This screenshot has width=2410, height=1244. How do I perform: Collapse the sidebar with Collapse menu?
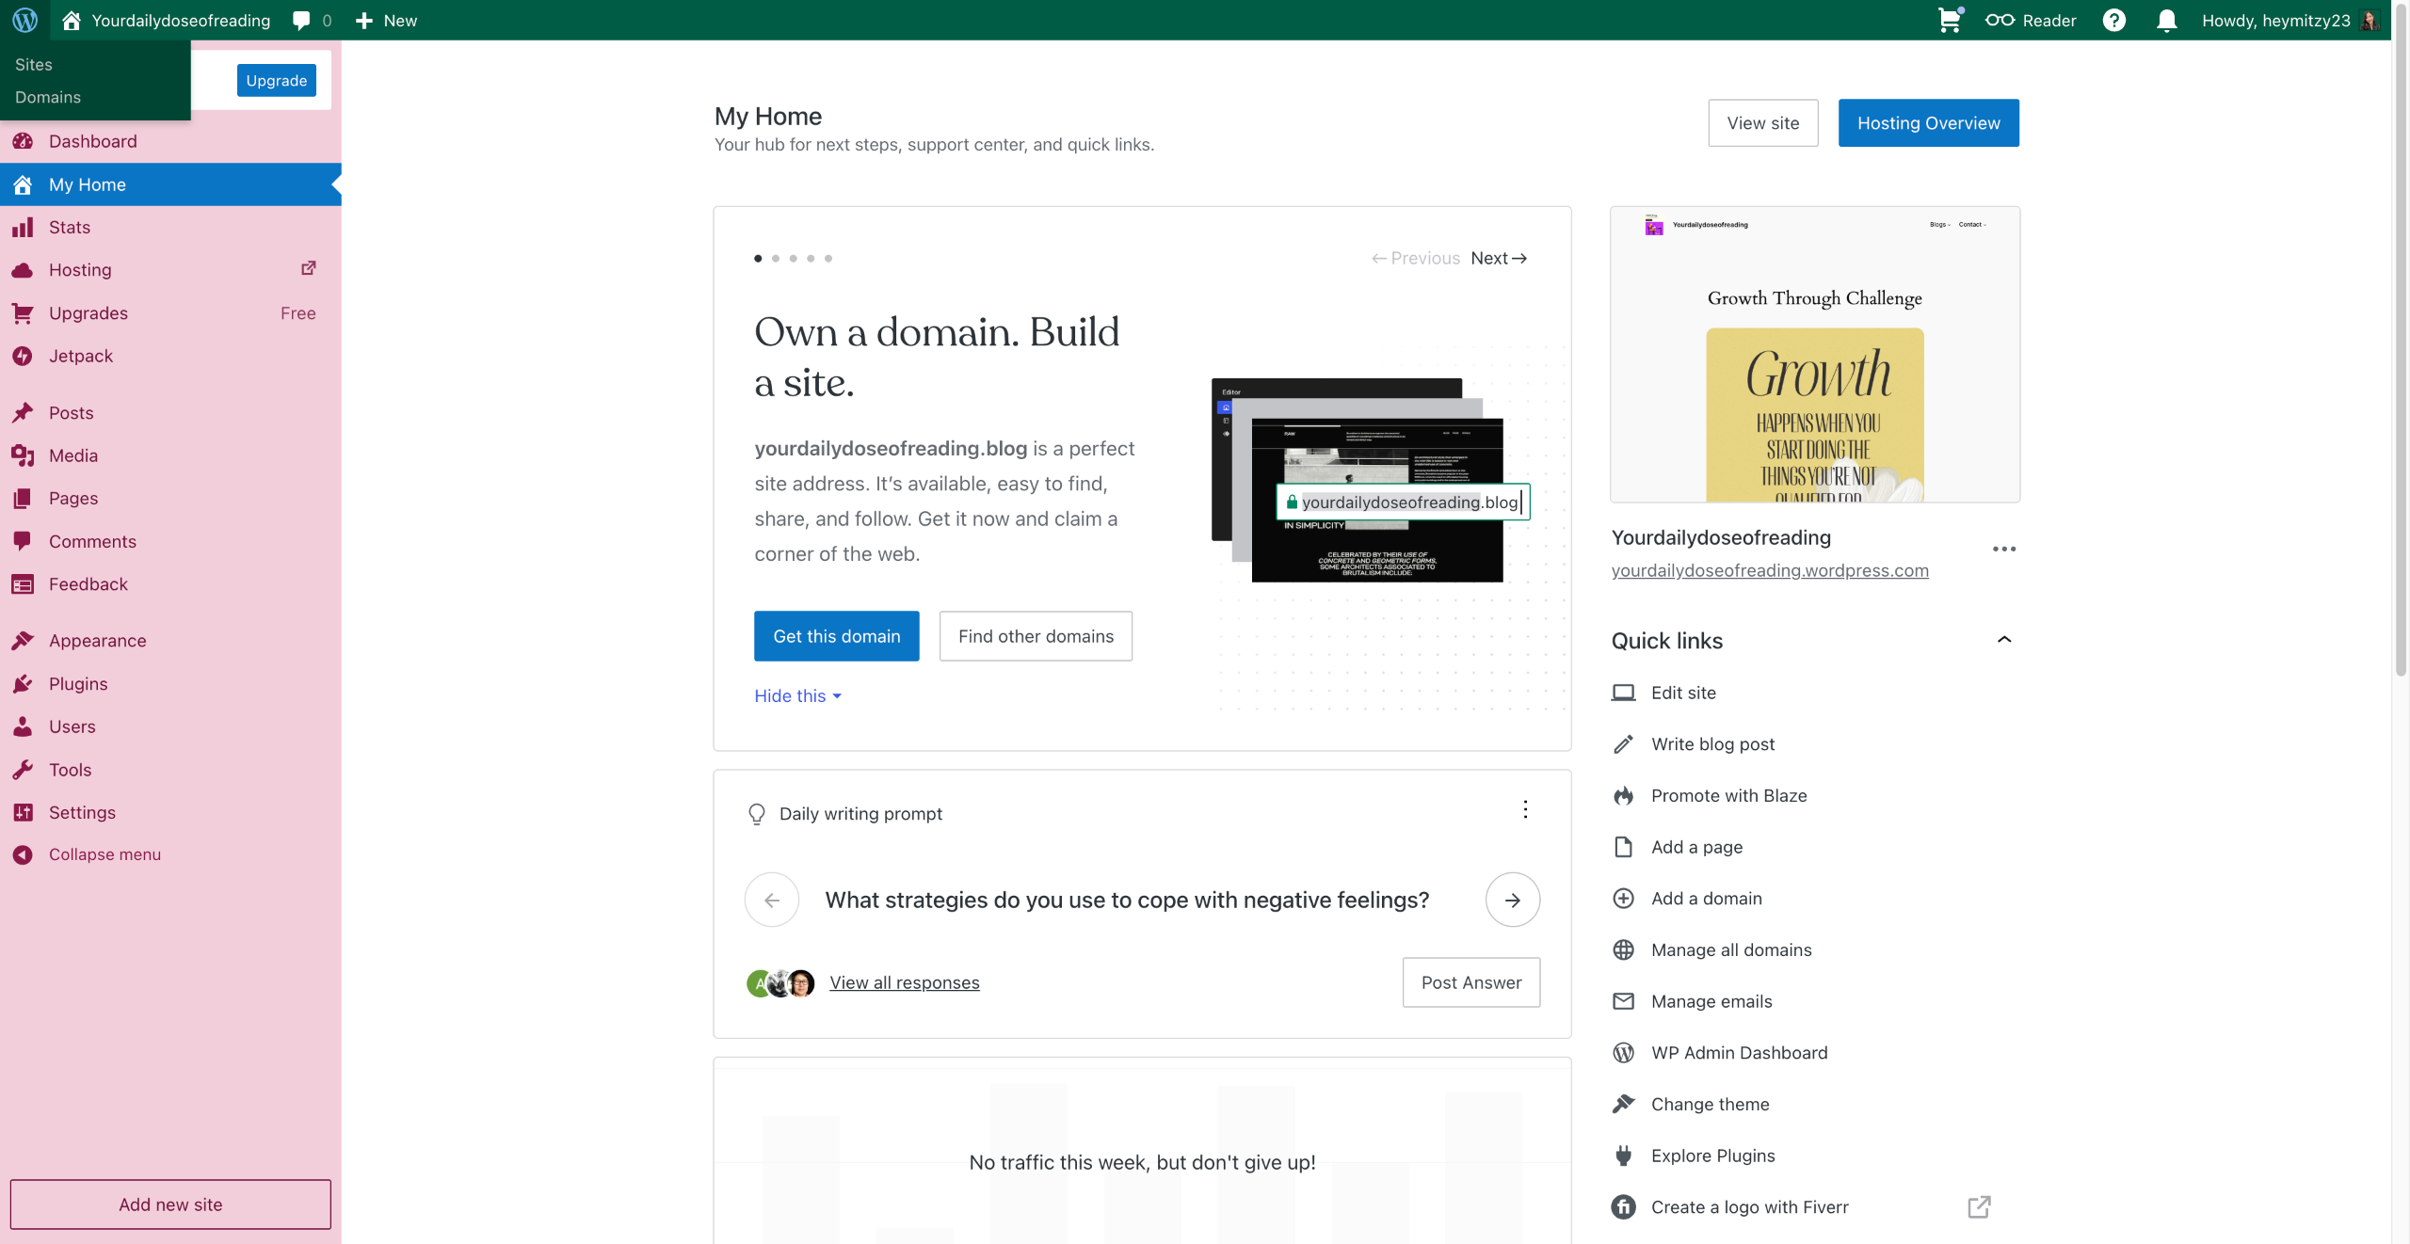(x=104, y=854)
